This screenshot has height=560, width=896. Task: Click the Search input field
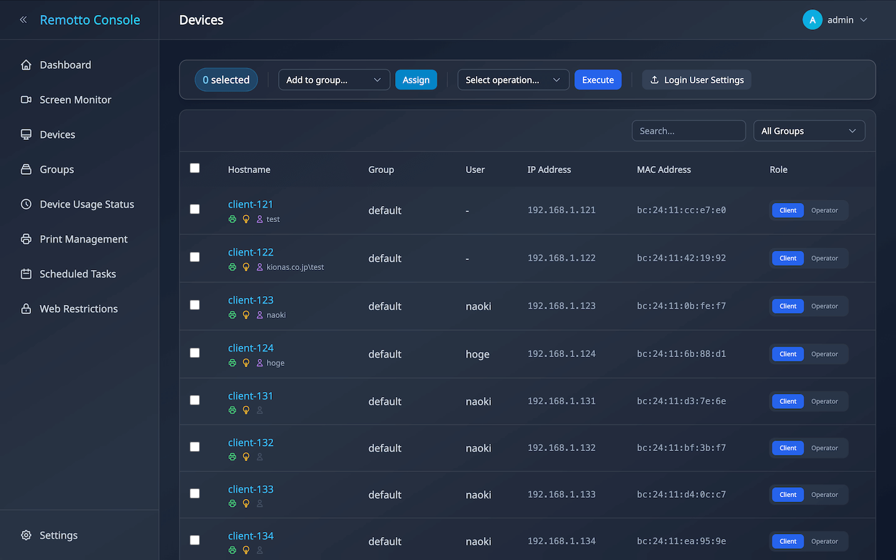click(688, 131)
